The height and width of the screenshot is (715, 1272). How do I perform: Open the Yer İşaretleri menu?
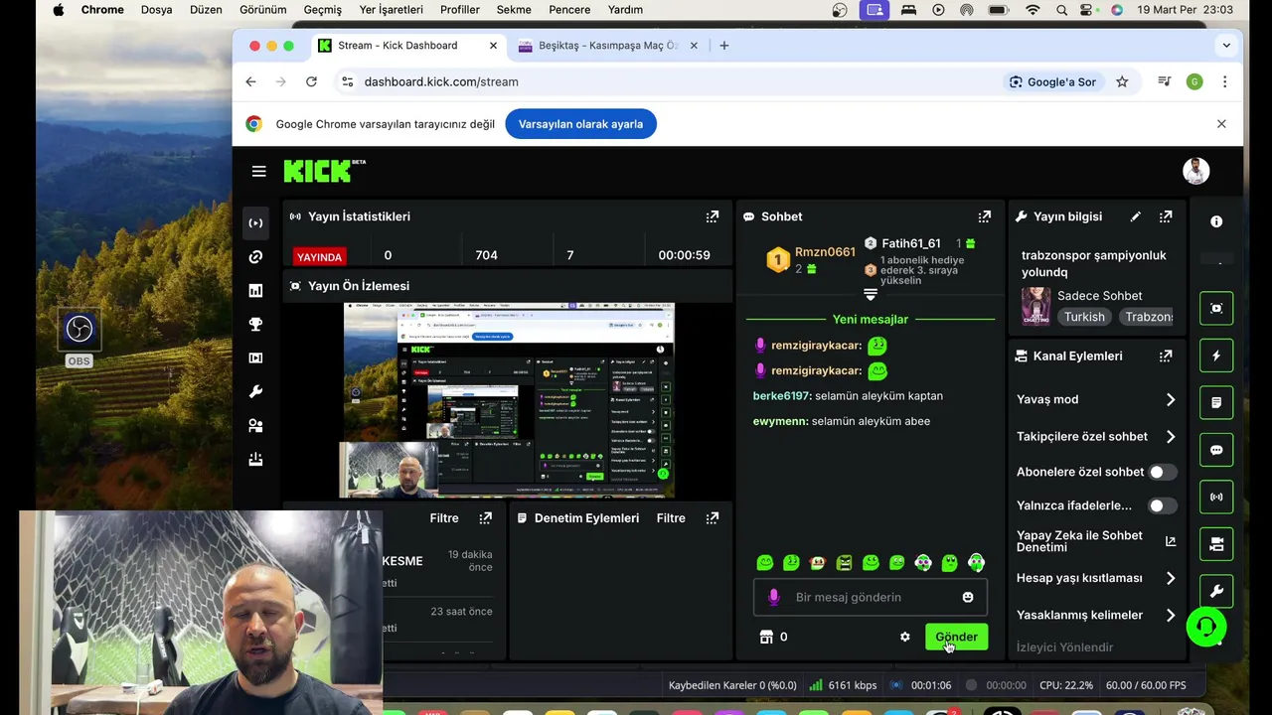coord(391,10)
